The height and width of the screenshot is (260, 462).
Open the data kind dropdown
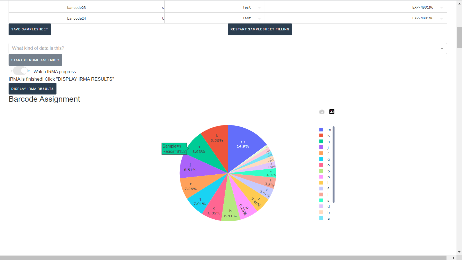(228, 48)
